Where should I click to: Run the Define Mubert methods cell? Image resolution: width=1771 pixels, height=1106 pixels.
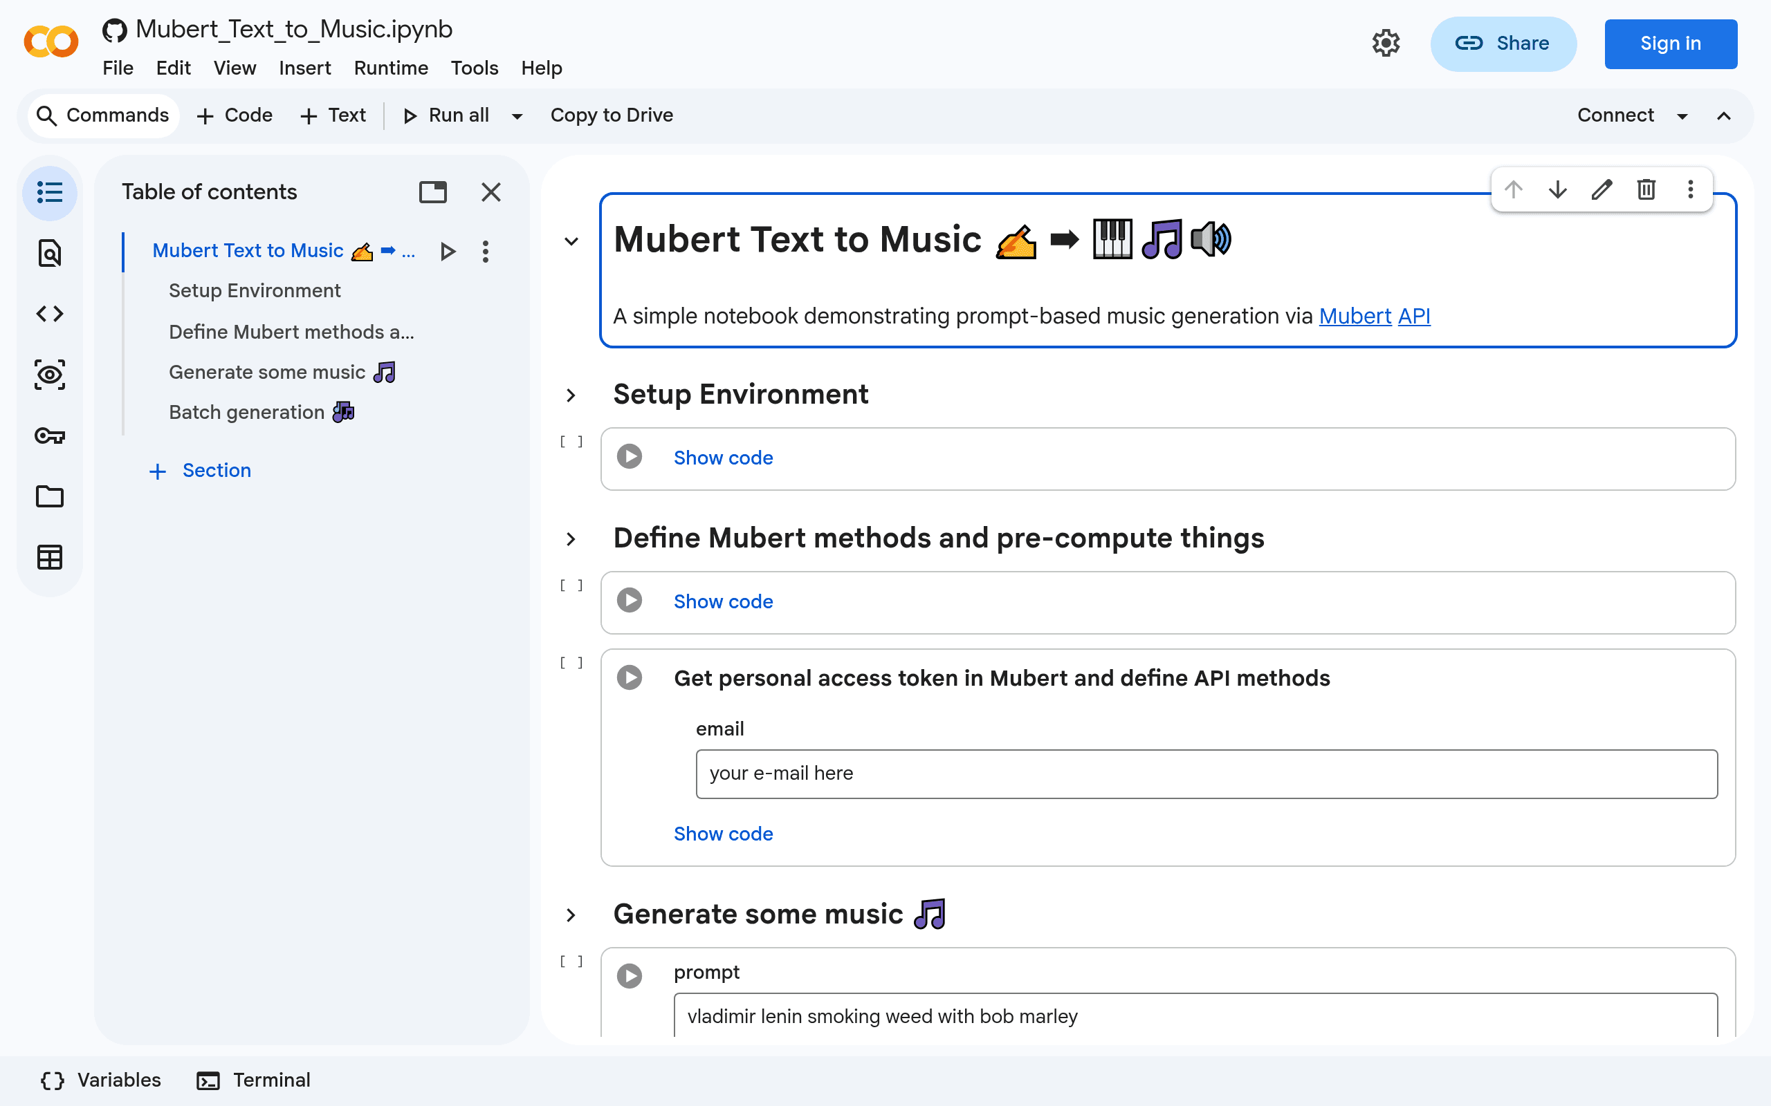point(630,601)
